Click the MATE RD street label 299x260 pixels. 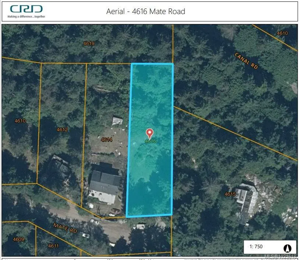[x=65, y=228]
